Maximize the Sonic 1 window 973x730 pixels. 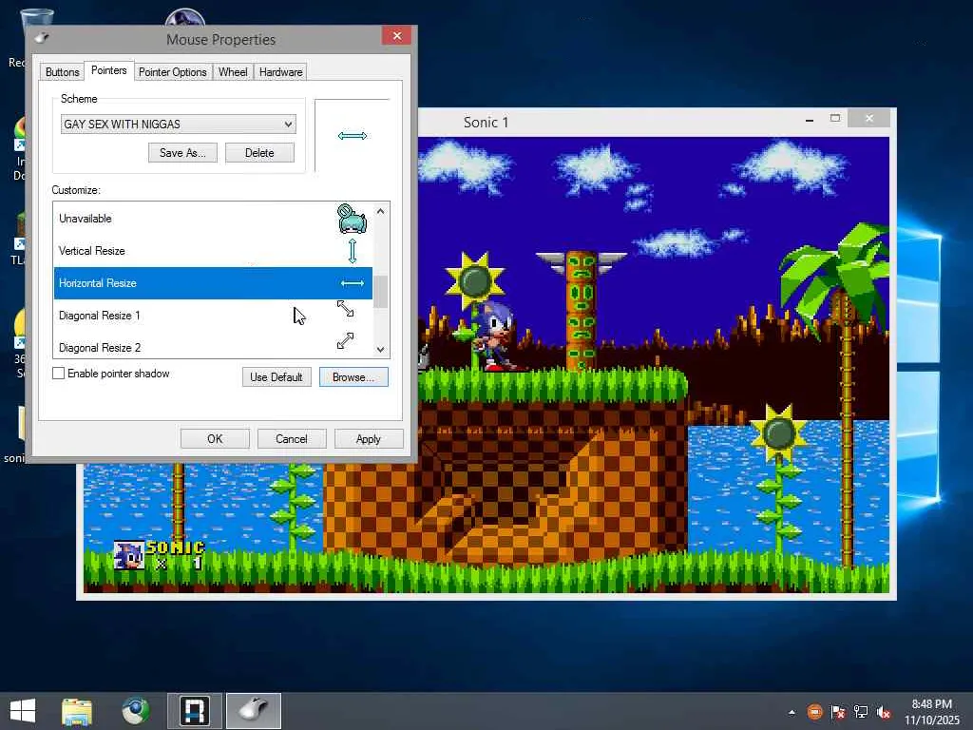[834, 118]
